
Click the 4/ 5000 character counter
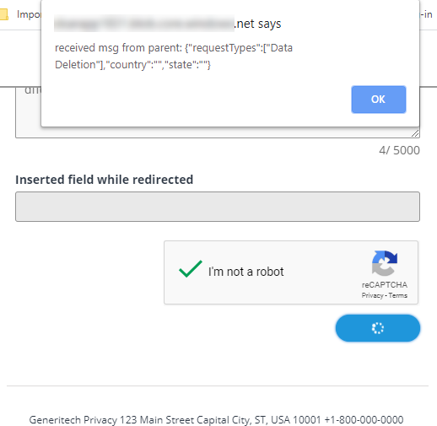399,150
